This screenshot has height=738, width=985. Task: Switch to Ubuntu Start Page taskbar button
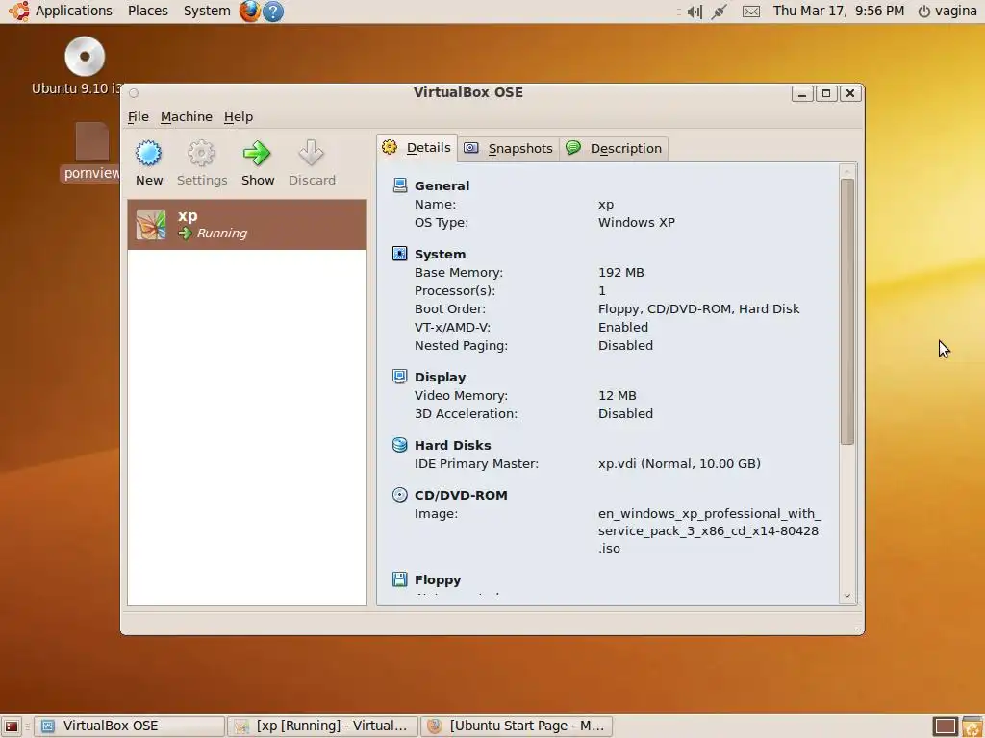[x=517, y=726]
